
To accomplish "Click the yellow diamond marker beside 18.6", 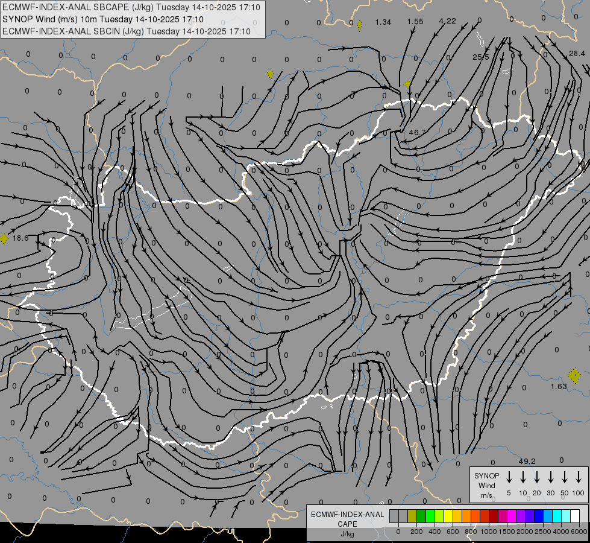I will (x=4, y=238).
